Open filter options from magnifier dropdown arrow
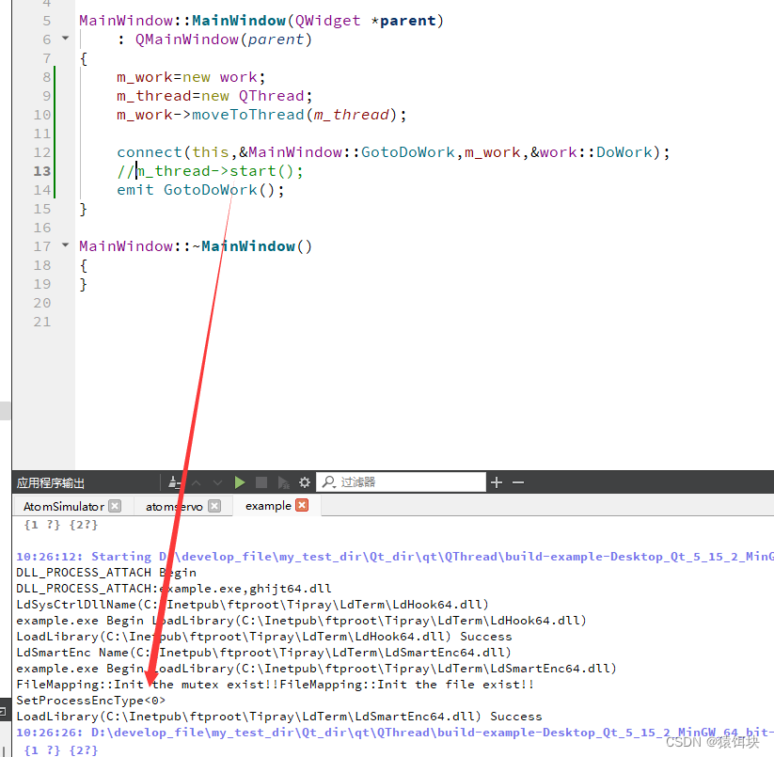The height and width of the screenshot is (757, 774). pyautogui.click(x=335, y=486)
